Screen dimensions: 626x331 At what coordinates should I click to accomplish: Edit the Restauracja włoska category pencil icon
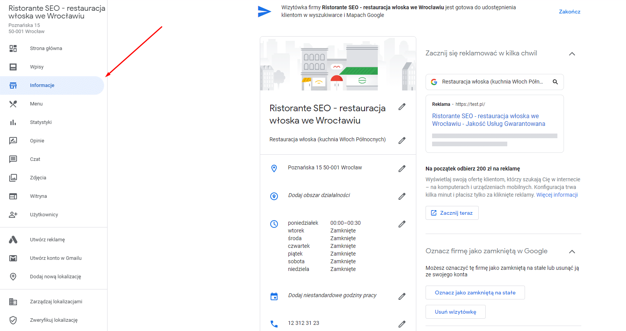(402, 140)
